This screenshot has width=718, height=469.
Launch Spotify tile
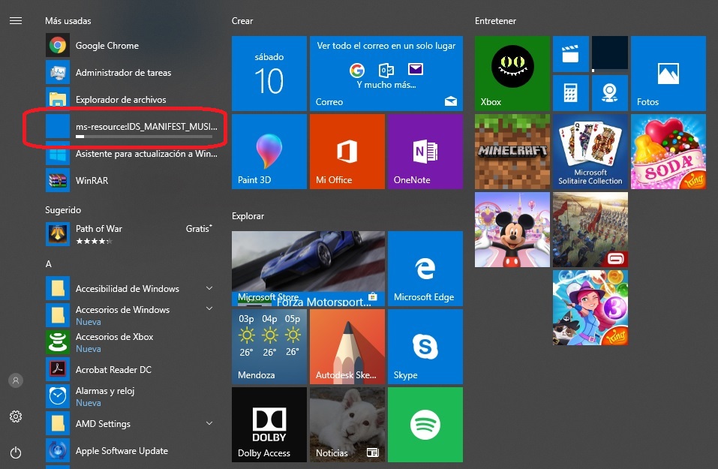(x=425, y=425)
